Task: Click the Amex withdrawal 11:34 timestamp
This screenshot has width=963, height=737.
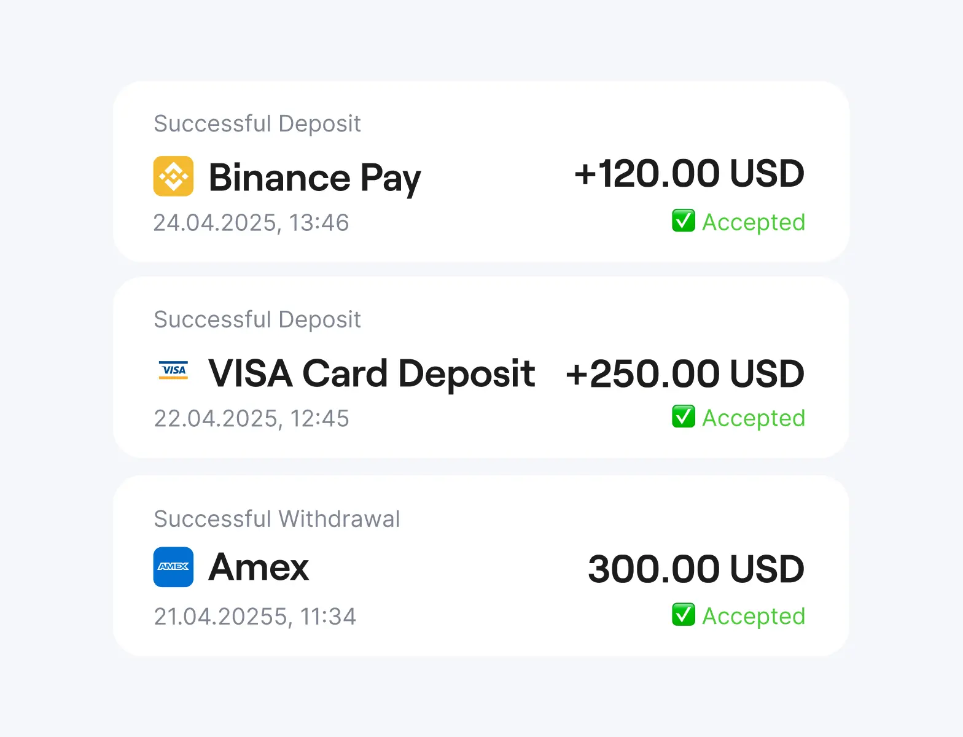Action: click(x=255, y=617)
